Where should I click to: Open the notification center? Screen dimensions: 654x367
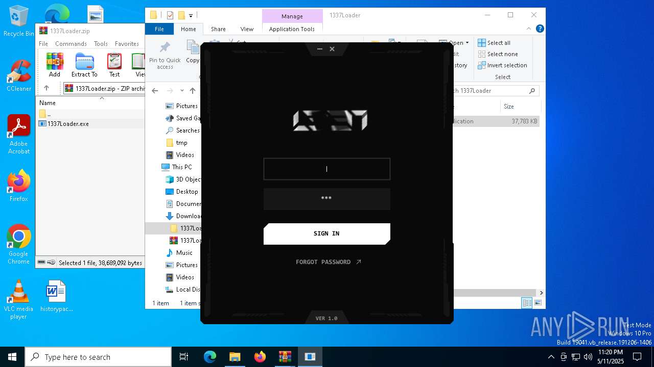pos(637,357)
